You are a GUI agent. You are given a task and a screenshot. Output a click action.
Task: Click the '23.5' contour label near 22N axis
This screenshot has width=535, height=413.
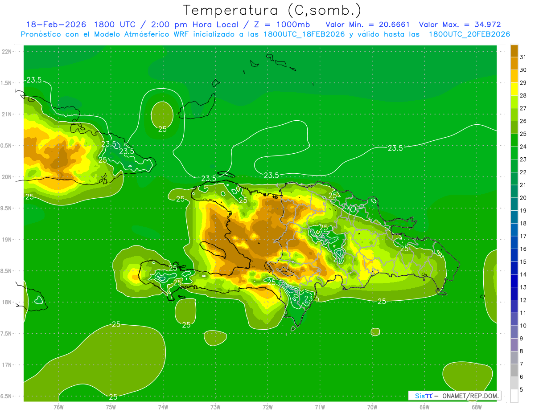point(34,80)
